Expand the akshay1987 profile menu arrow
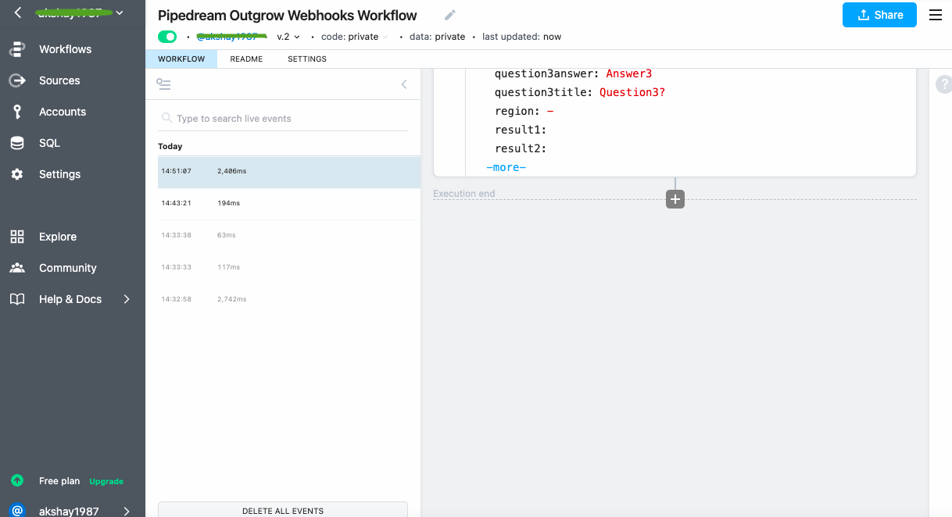The height and width of the screenshot is (517, 952). 127,512
